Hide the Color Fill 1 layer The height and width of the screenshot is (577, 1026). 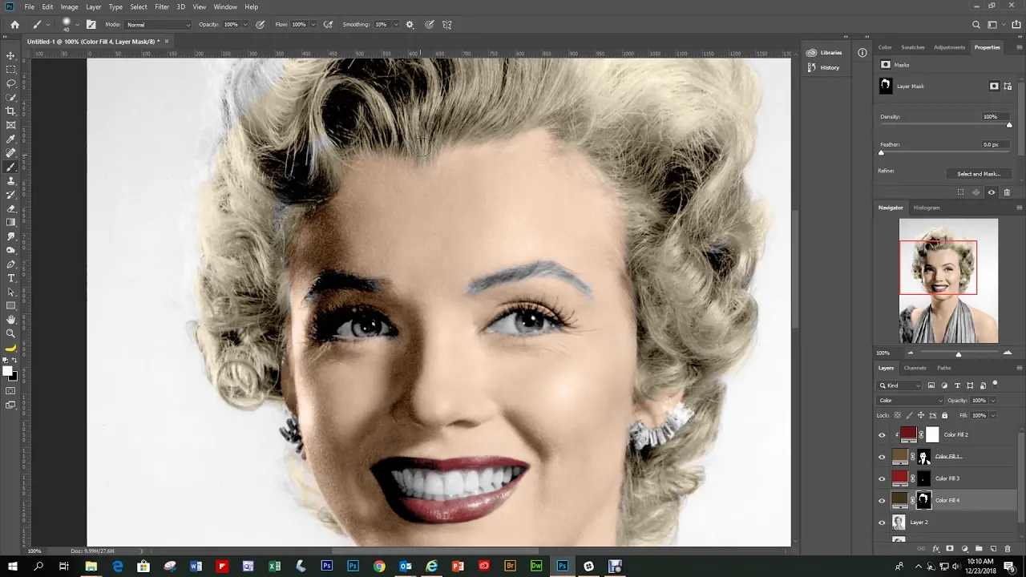tap(883, 457)
